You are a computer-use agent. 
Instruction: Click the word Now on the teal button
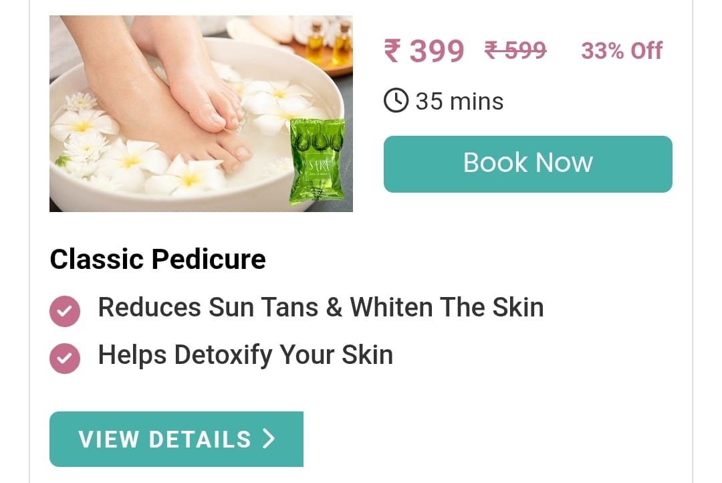[564, 163]
